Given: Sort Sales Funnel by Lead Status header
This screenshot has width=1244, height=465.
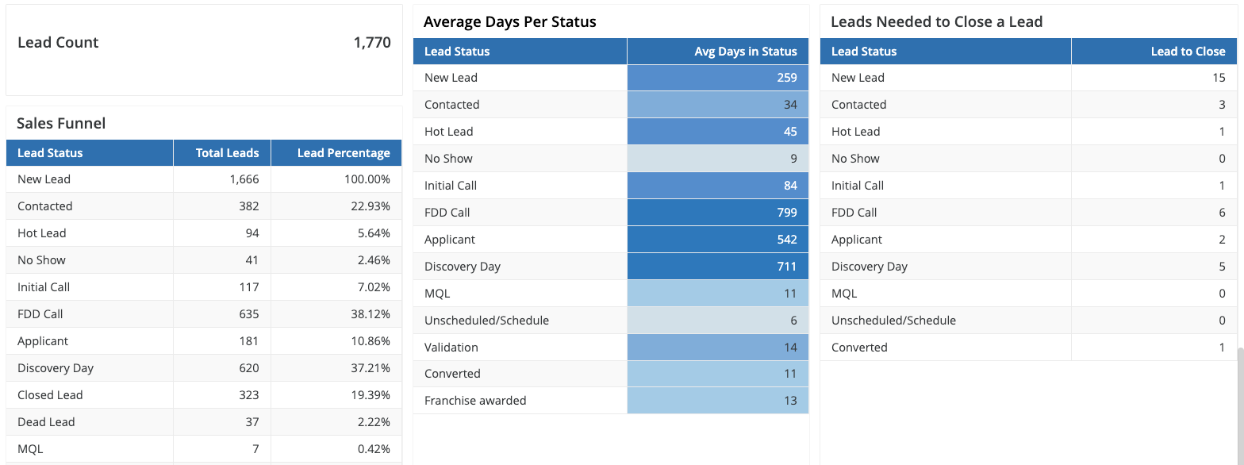Looking at the screenshot, I should tap(50, 153).
